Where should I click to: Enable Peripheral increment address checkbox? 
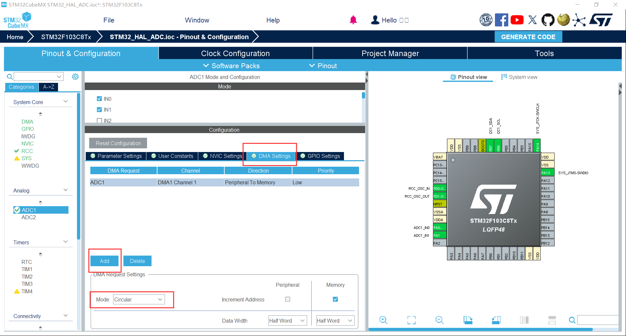(288, 299)
